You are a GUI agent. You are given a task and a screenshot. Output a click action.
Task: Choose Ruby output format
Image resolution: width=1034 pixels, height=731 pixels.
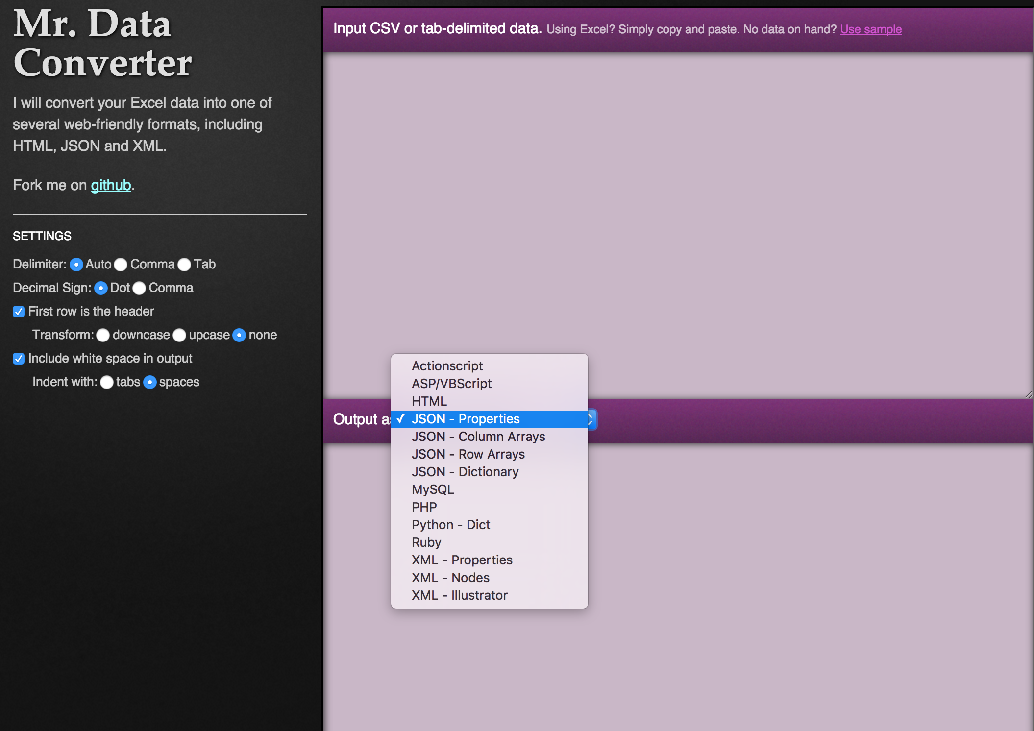pos(490,542)
